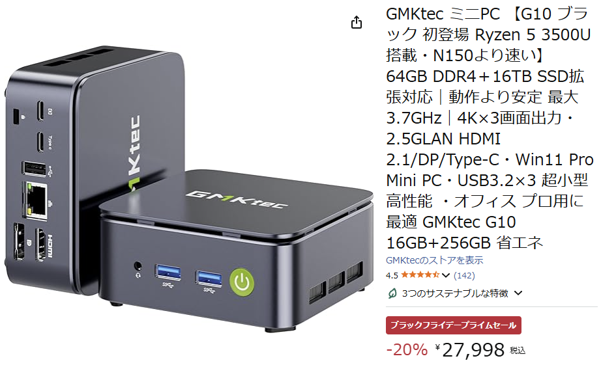This screenshot has width=601, height=365.
Task: Click the 3つのサステナブルな特徴 text
Action: (455, 293)
